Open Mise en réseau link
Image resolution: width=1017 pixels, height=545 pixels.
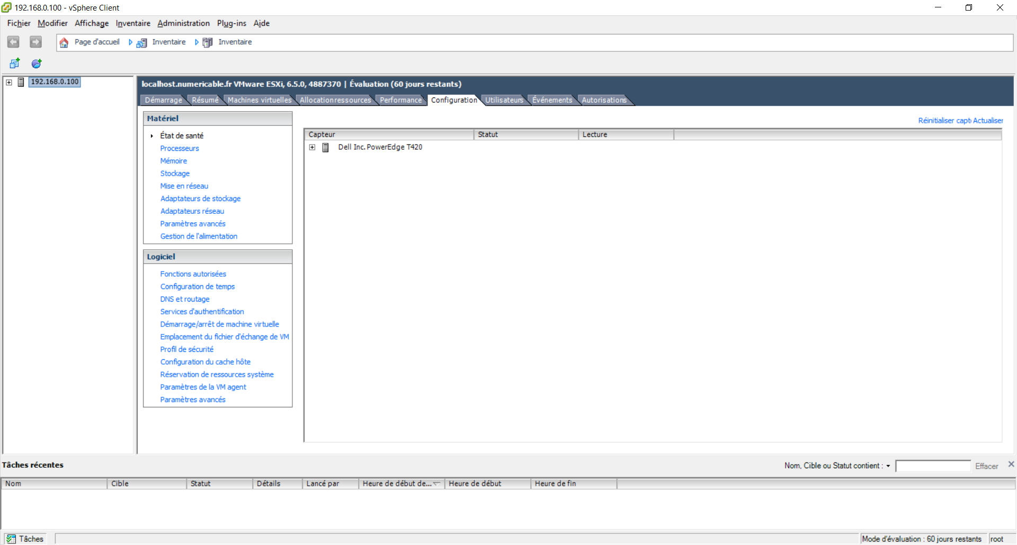[184, 186]
